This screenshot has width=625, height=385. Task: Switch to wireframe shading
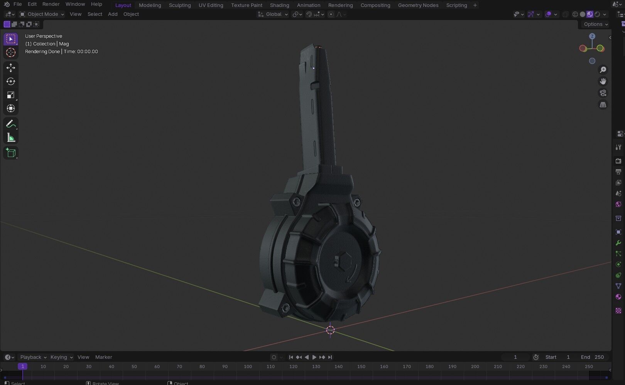pyautogui.click(x=575, y=14)
